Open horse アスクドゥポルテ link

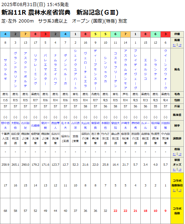(x=25, y=69)
